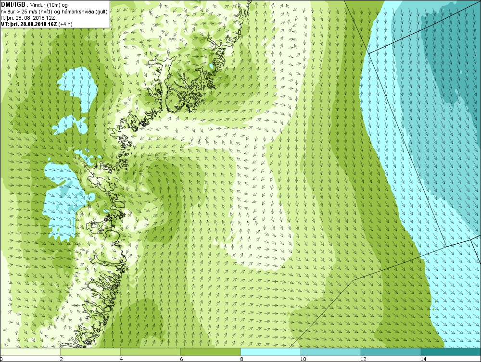Click the legend label '10'
The width and height of the screenshot is (481, 362).
(x=303, y=359)
